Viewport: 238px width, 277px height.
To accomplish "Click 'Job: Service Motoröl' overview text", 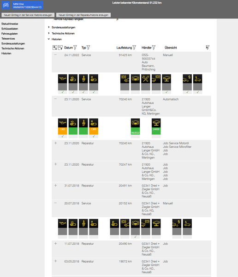I will pos(176,143).
